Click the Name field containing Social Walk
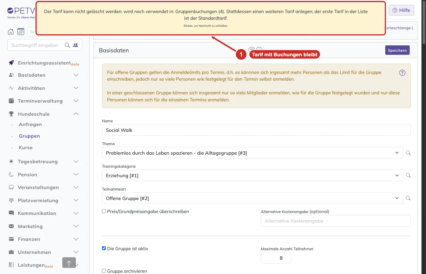This screenshot has height=274, width=426. click(x=256, y=130)
